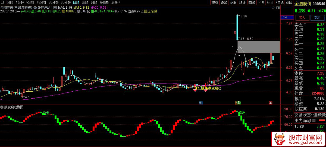Viewport: 326px width, 147px height.
Task: Click the 10:28 trade tick row
Action: point(310,126)
